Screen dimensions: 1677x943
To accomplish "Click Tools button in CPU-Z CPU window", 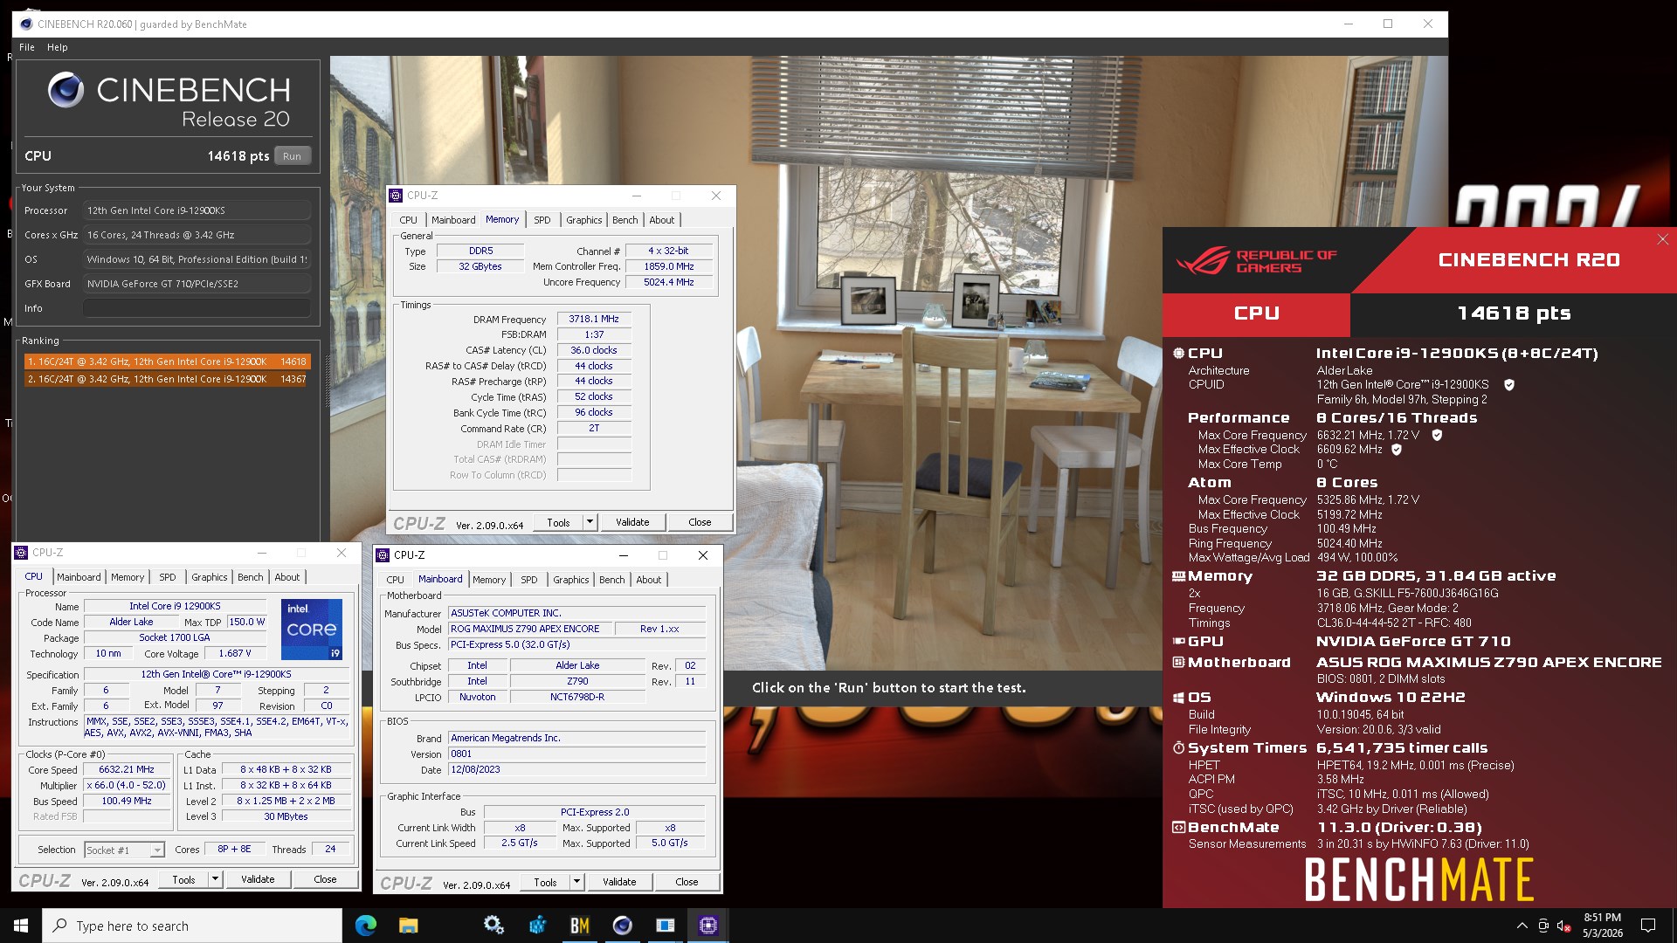I will (183, 879).
